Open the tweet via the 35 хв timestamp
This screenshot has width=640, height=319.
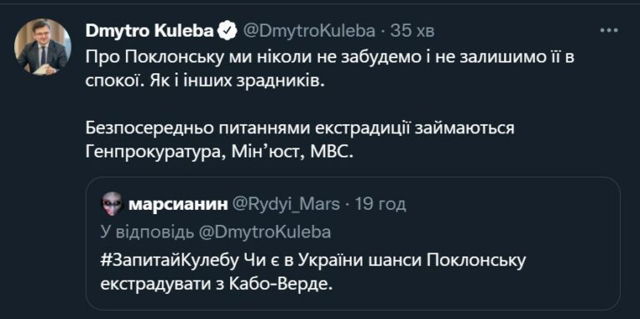(412, 31)
